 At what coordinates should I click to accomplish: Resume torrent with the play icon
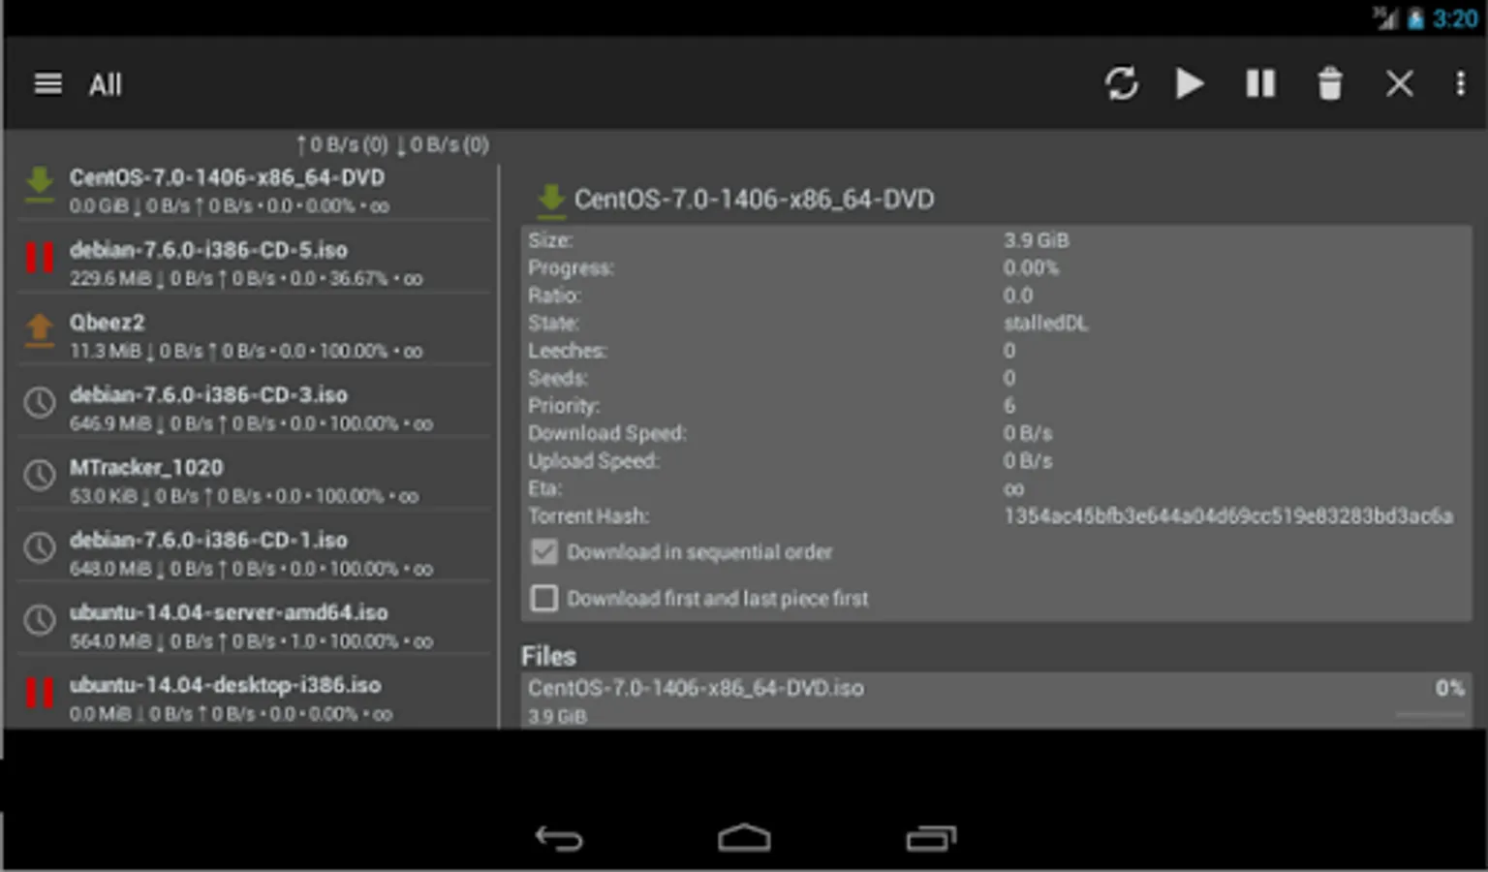pos(1190,83)
